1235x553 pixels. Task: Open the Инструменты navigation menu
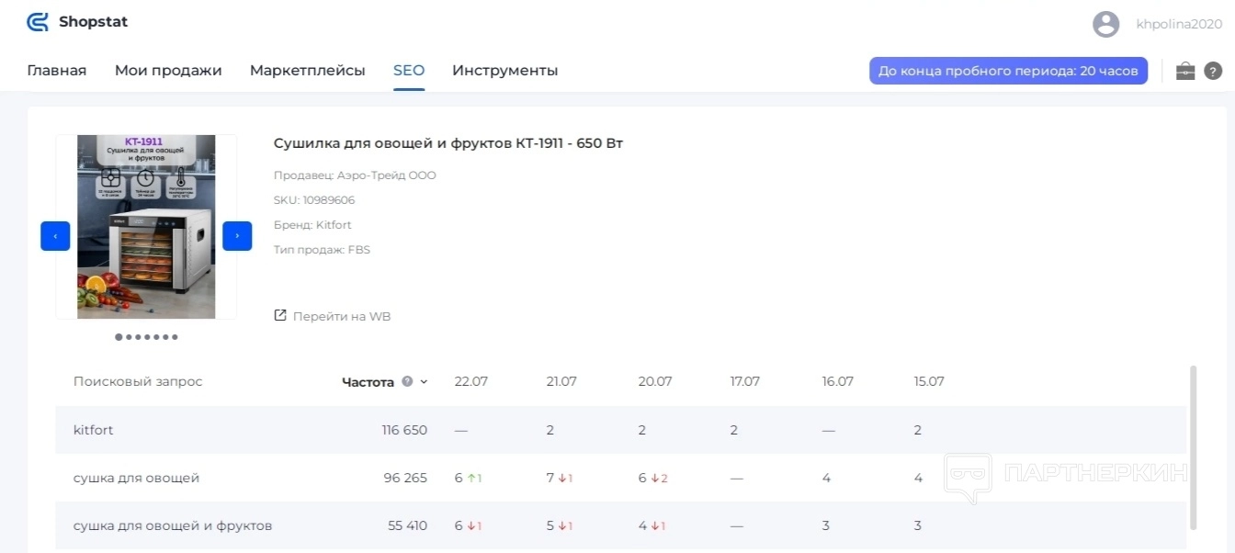(504, 71)
